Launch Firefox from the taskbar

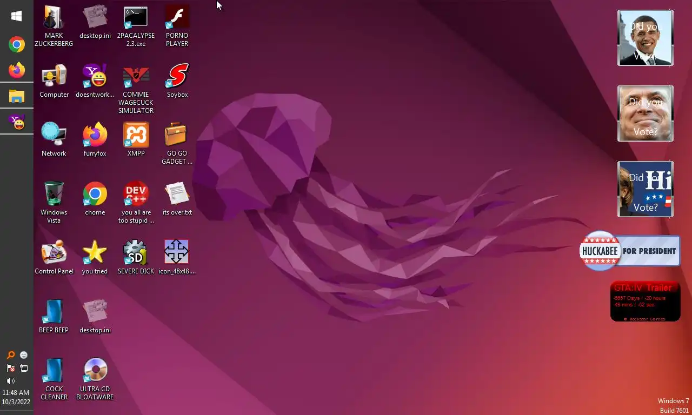click(17, 70)
